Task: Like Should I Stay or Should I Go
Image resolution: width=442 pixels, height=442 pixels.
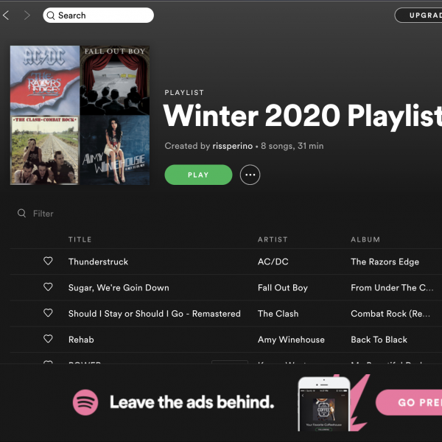Action: tap(48, 313)
